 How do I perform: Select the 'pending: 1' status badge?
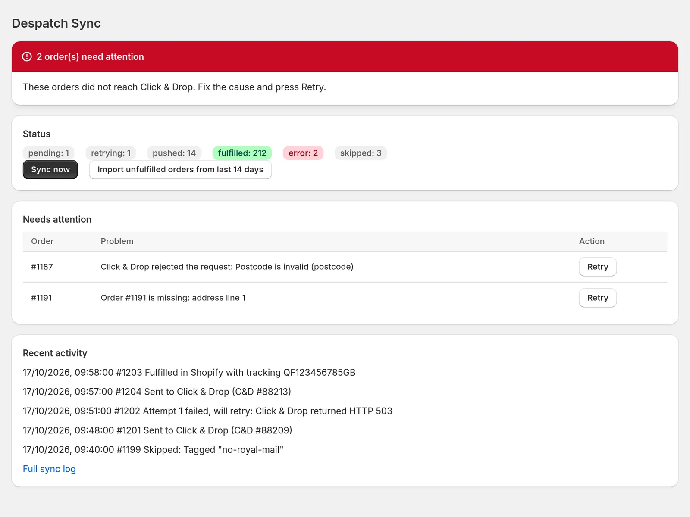coord(49,153)
